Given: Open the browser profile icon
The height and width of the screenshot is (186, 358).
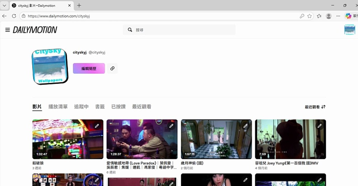Looking at the screenshot, I should click(329, 16).
